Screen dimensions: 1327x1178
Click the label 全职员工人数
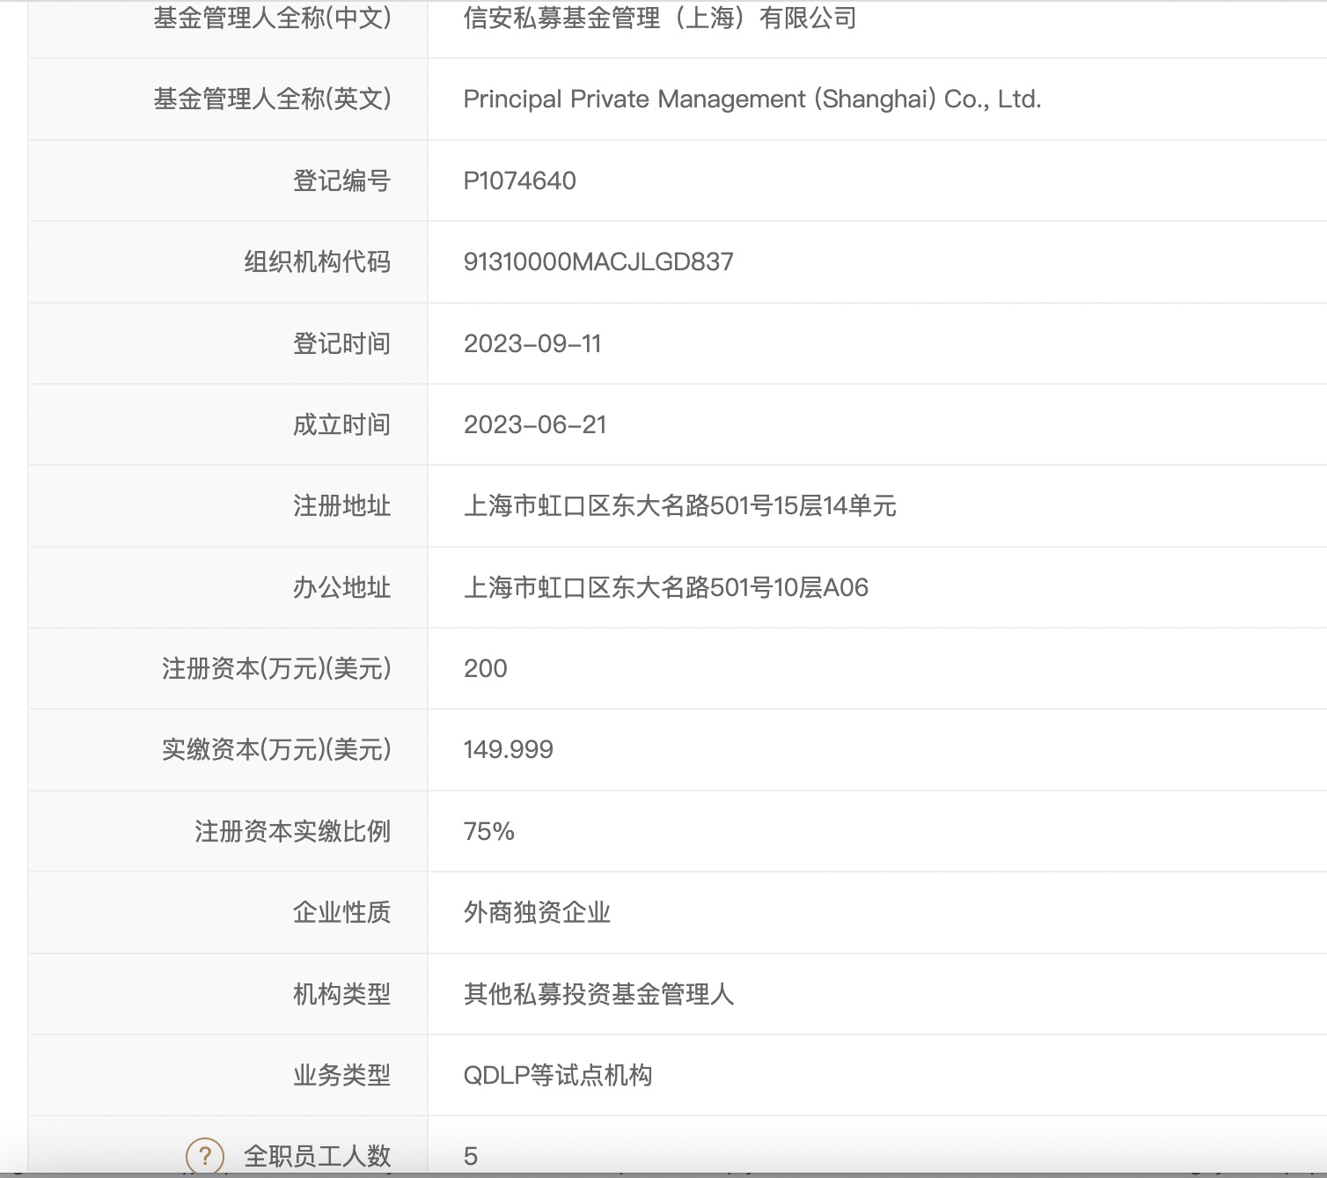coord(317,1156)
